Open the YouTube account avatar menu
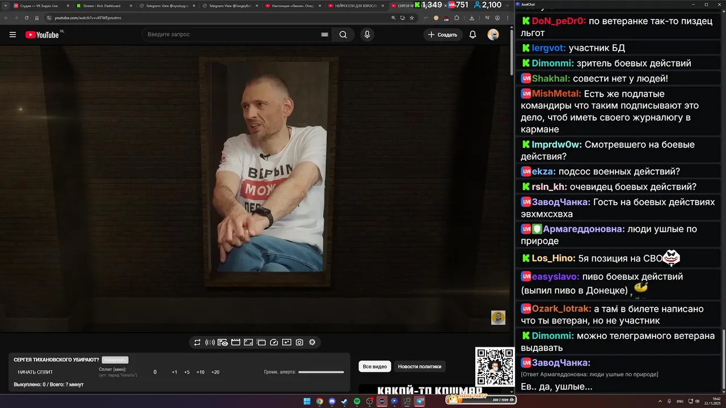 [493, 35]
